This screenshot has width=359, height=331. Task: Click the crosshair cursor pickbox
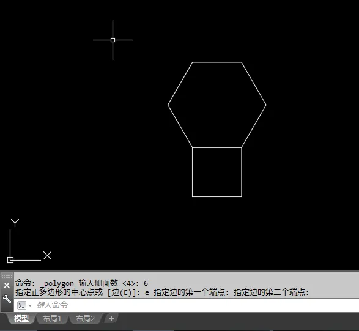pos(113,40)
